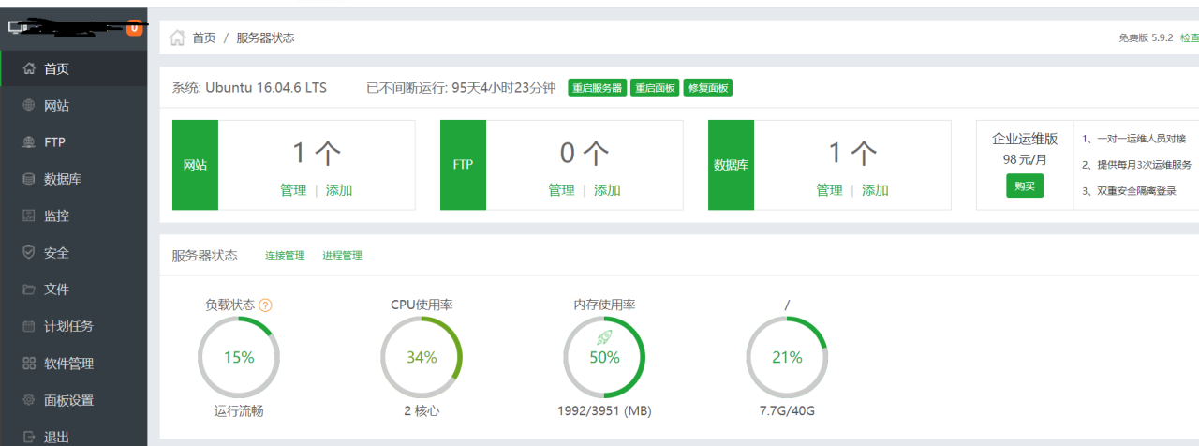
Task: Open the 退出 logout menu item
Action: coord(56,437)
